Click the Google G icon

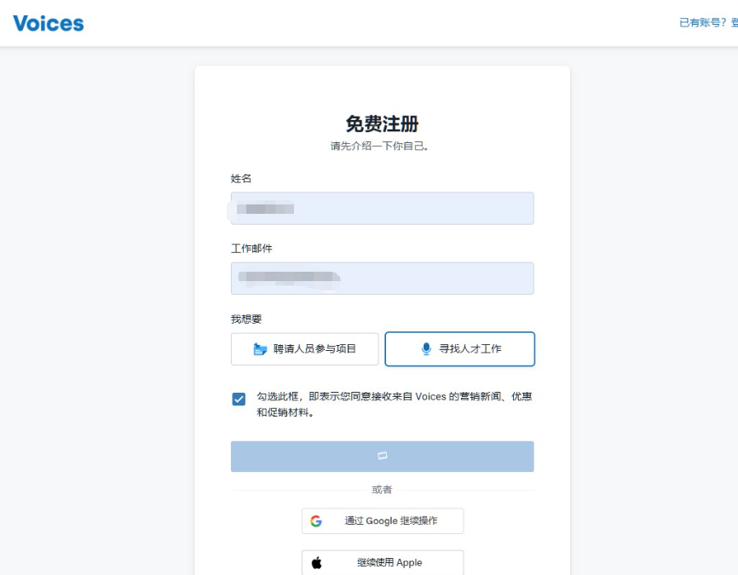click(x=316, y=520)
